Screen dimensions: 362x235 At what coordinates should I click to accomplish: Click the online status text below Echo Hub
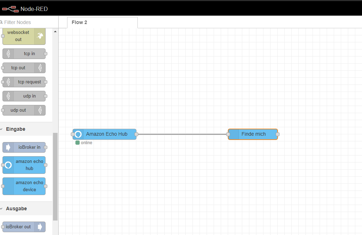point(87,143)
